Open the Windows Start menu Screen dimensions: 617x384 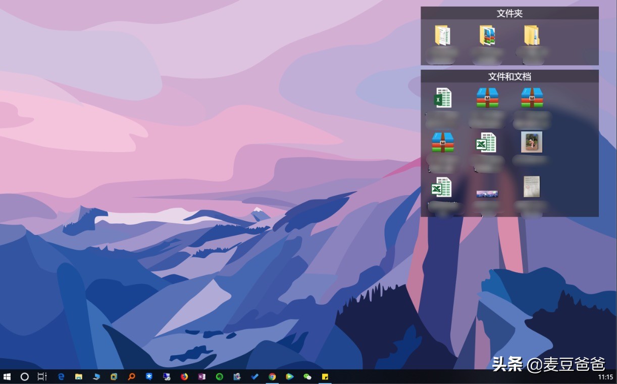(7, 376)
